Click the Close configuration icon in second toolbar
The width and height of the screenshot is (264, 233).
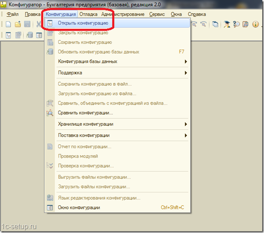click(18, 35)
